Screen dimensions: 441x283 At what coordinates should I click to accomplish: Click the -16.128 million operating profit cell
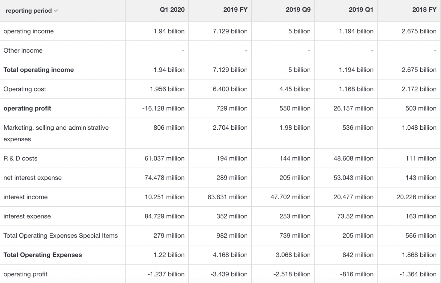163,108
